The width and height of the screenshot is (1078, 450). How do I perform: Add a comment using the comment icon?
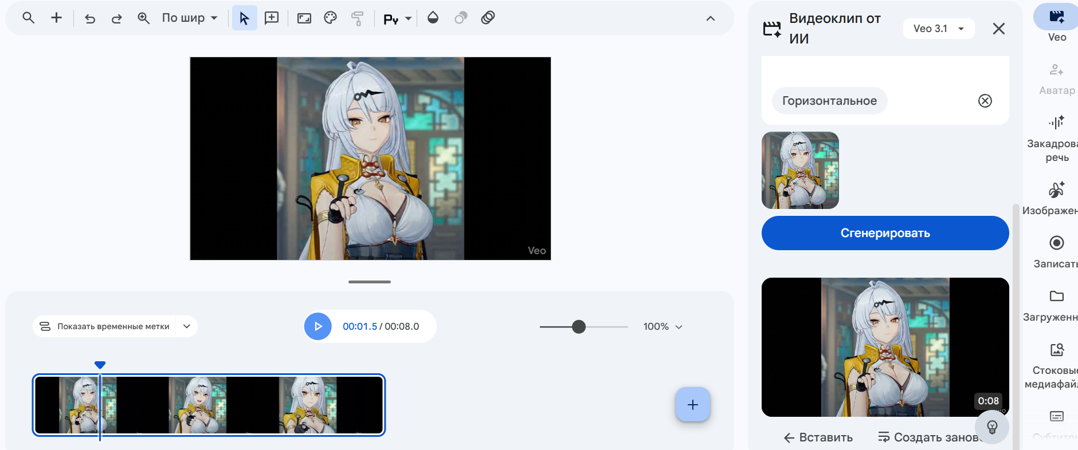(x=272, y=18)
